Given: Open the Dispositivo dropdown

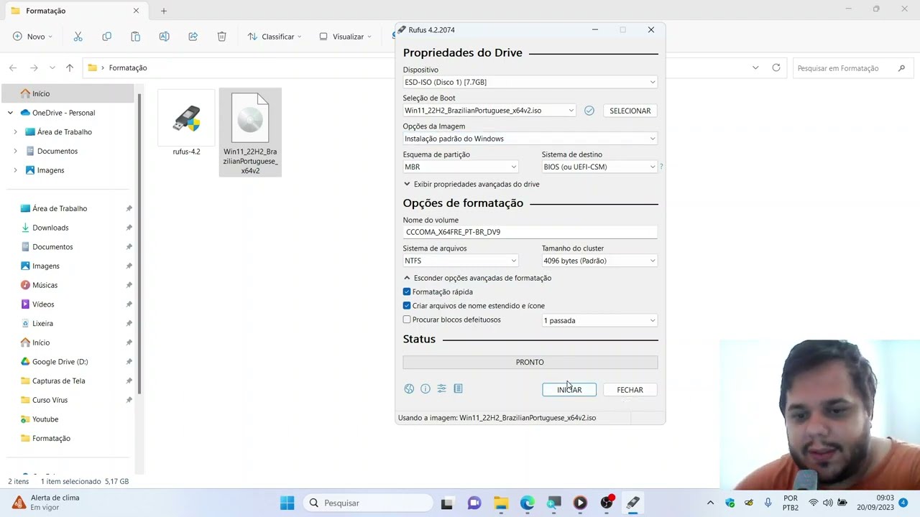Looking at the screenshot, I should [x=530, y=82].
